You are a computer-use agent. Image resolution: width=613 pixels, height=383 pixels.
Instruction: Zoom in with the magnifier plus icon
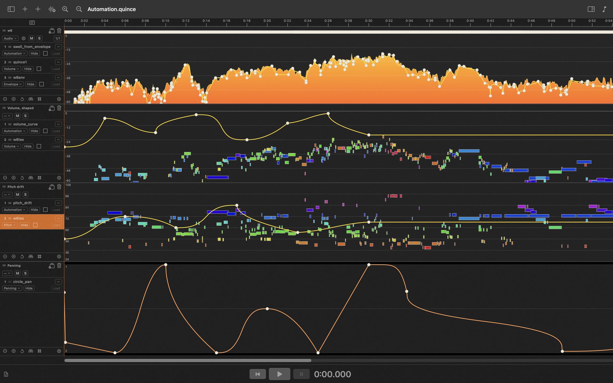pos(65,9)
